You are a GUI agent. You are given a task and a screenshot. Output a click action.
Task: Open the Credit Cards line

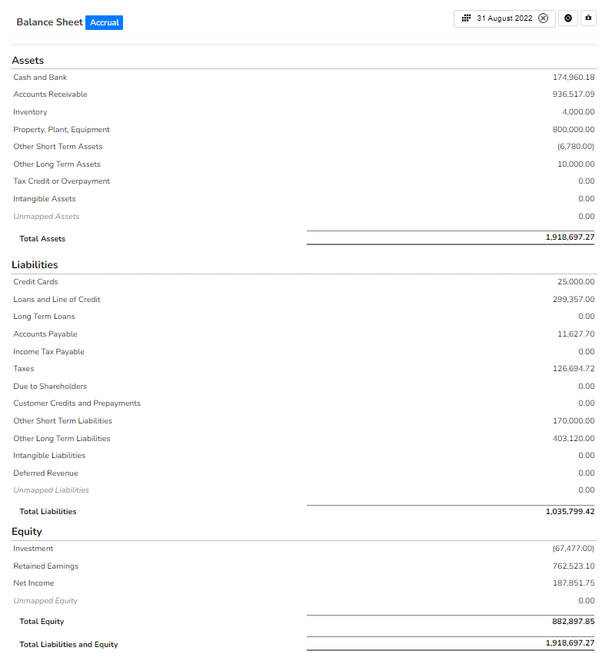point(35,281)
